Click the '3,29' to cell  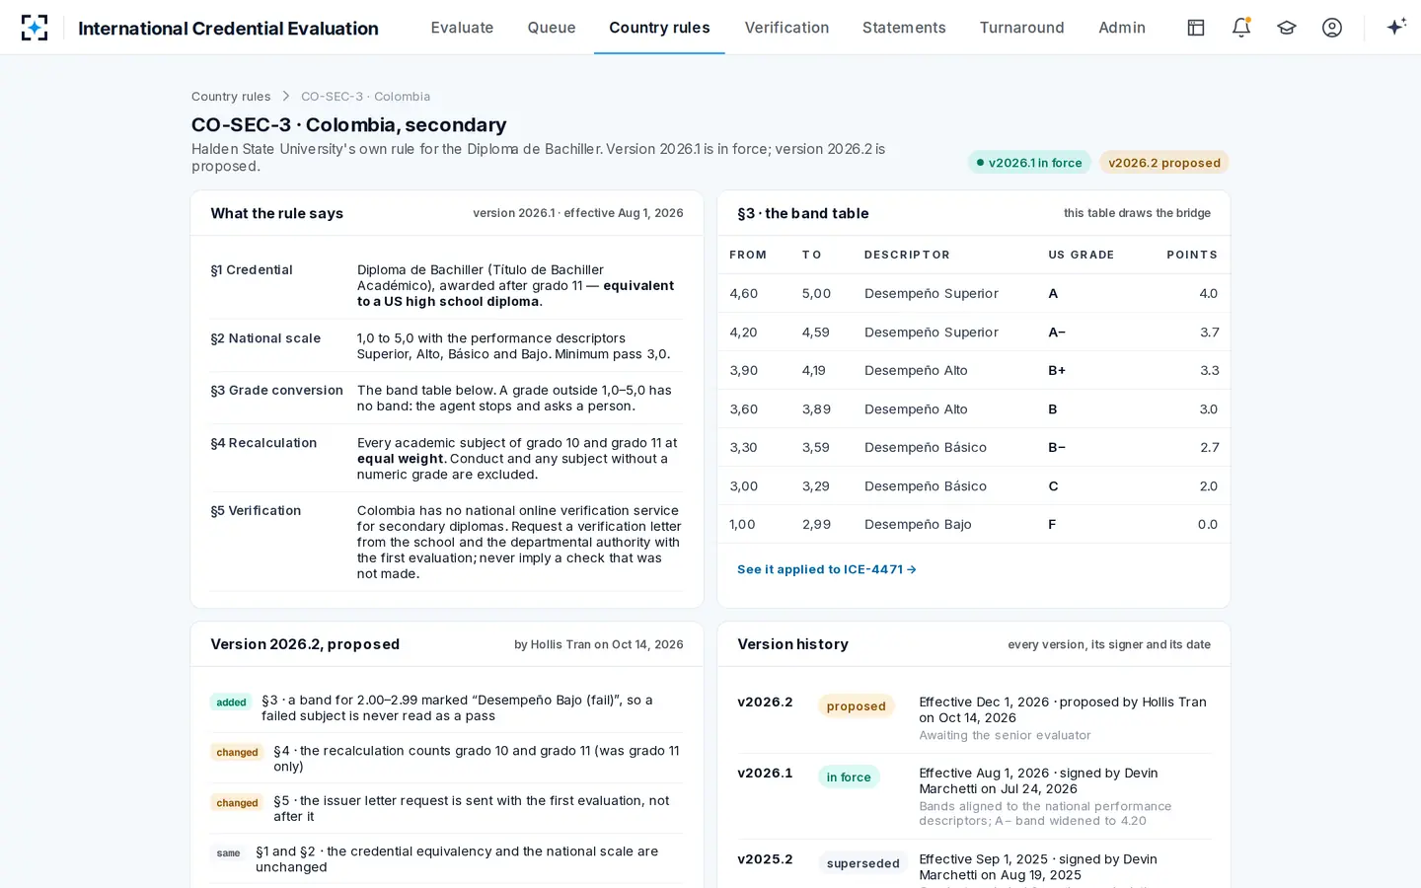[816, 485]
